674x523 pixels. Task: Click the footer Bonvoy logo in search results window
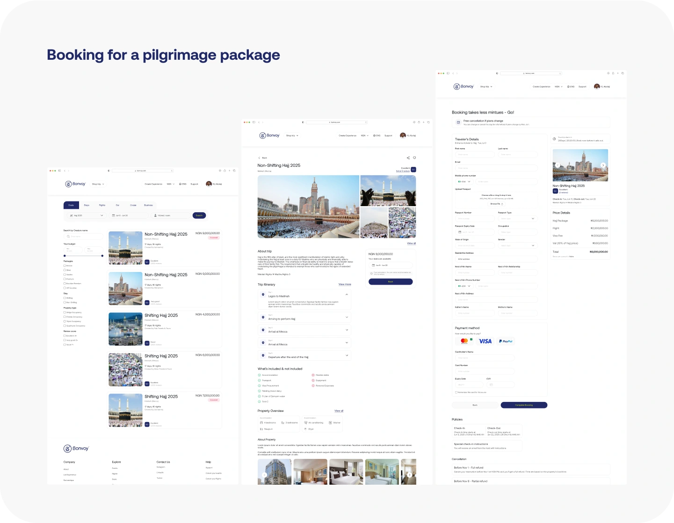(76, 449)
